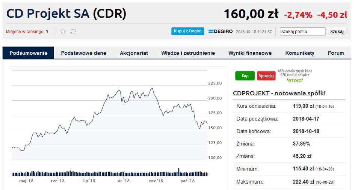
Task: Click Data końcowa value 2018-10-18
Action: (x=306, y=131)
